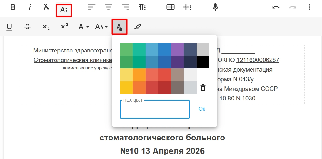Click the superscript icon
This screenshot has height=159, width=322.
(64, 27)
